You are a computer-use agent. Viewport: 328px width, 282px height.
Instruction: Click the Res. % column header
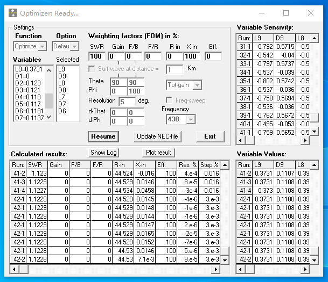[x=188, y=165]
